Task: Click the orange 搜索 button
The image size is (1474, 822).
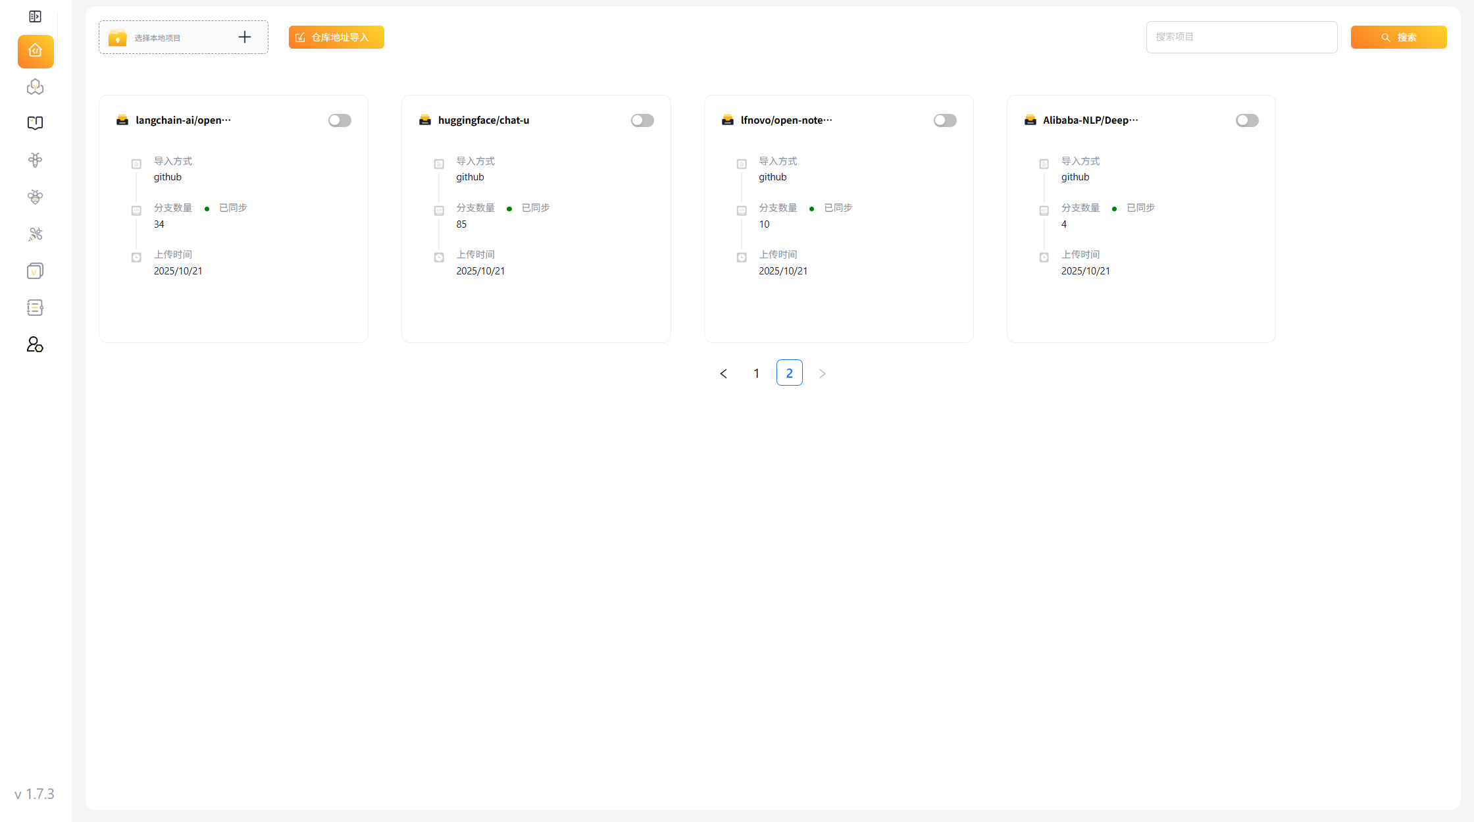Action: point(1398,38)
